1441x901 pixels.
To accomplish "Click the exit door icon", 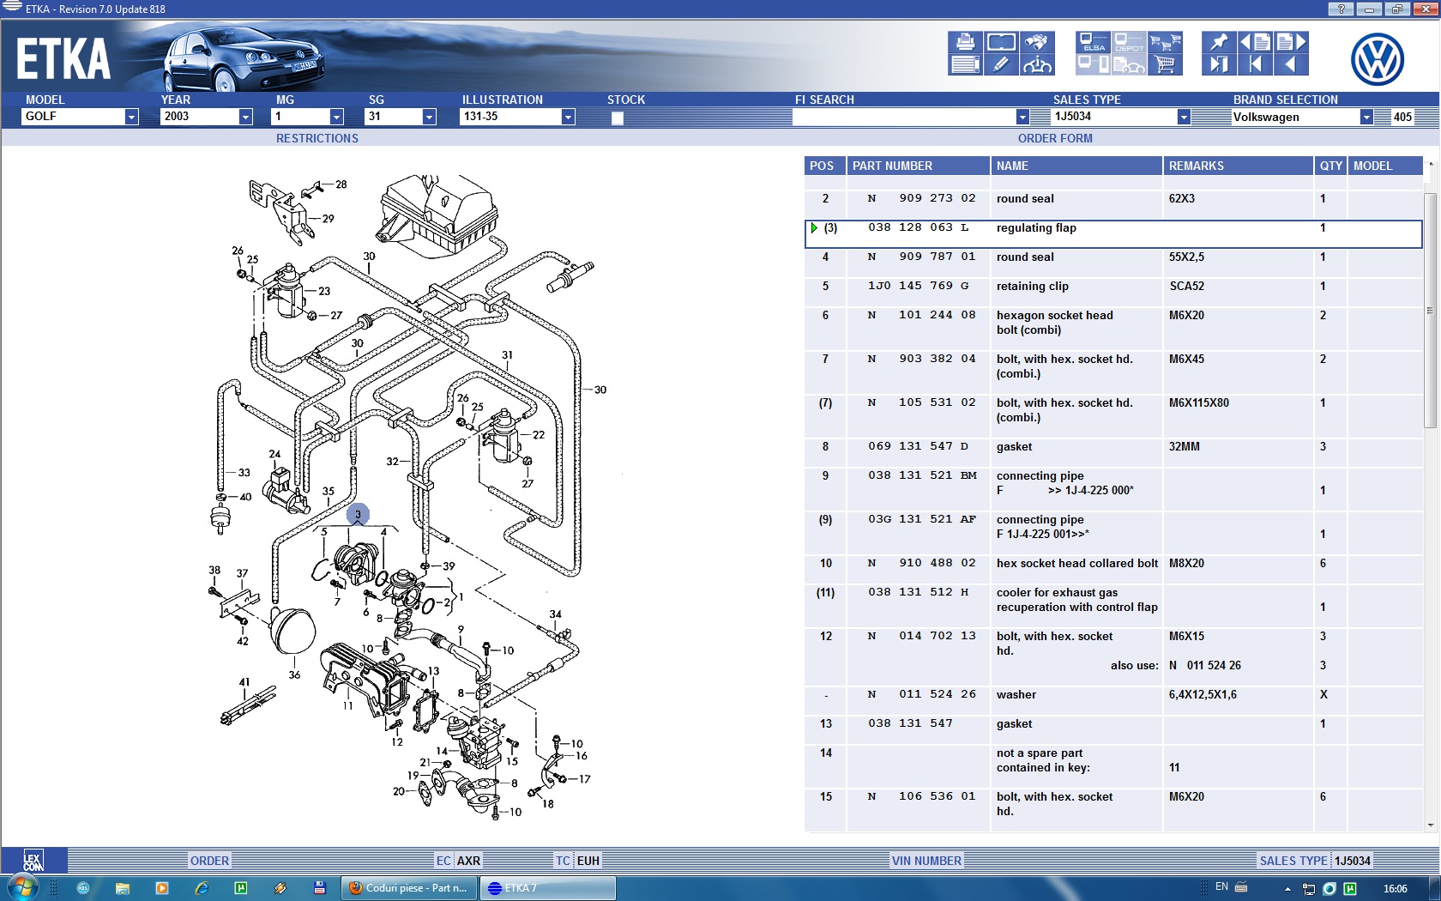I will [1218, 64].
